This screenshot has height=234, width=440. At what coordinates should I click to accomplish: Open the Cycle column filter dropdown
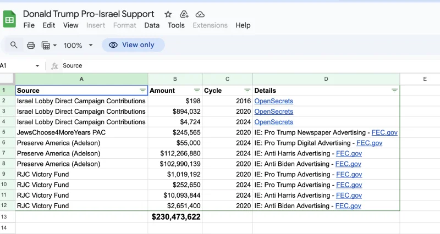[x=247, y=91]
